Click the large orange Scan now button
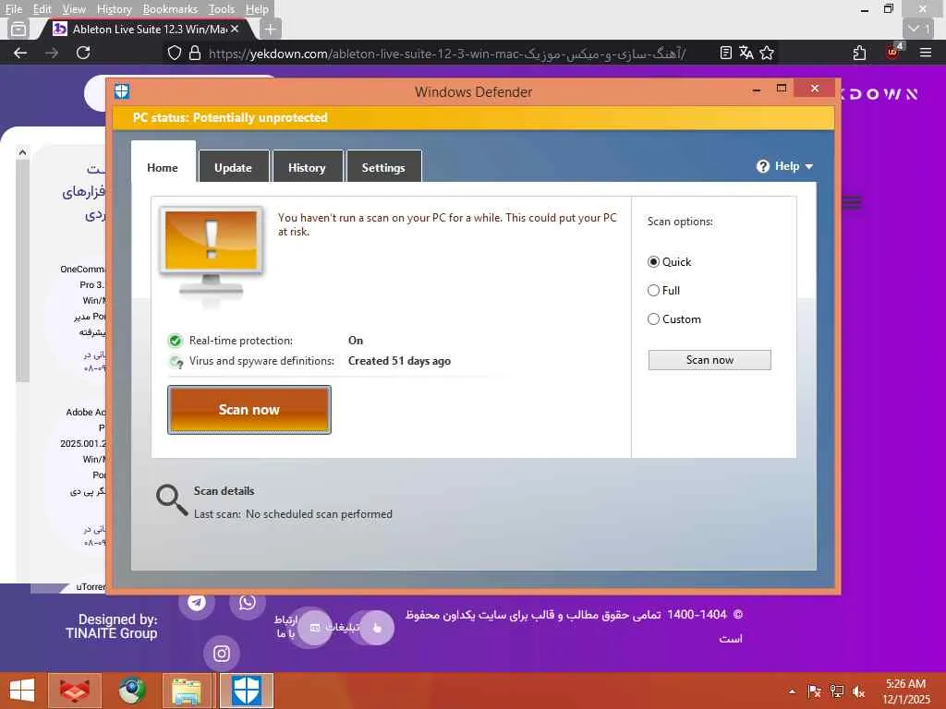The image size is (946, 709). (249, 409)
